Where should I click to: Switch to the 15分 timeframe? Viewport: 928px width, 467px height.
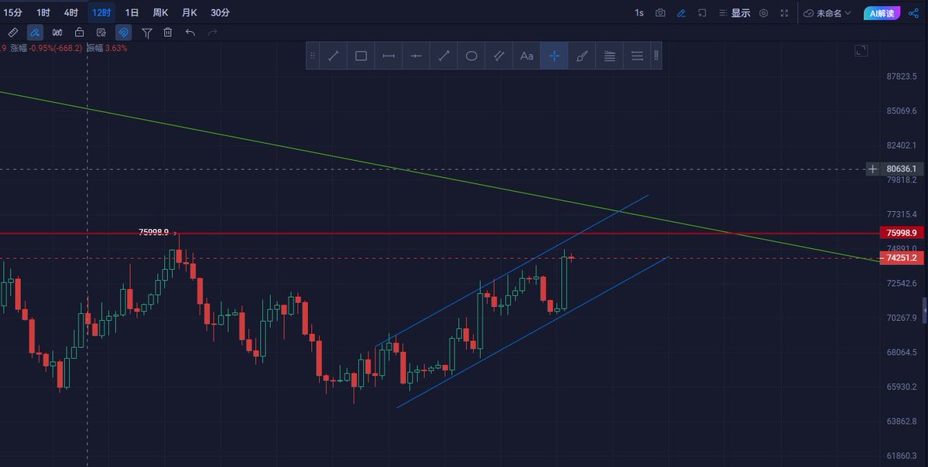coord(13,12)
